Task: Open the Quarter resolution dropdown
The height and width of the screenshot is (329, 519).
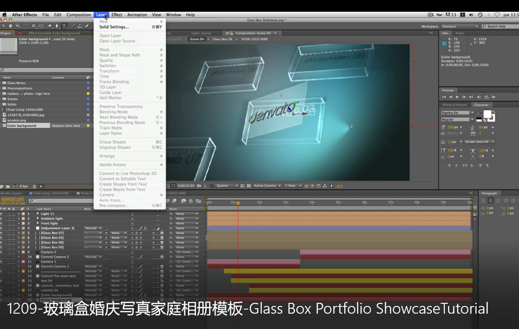Action: tap(227, 186)
